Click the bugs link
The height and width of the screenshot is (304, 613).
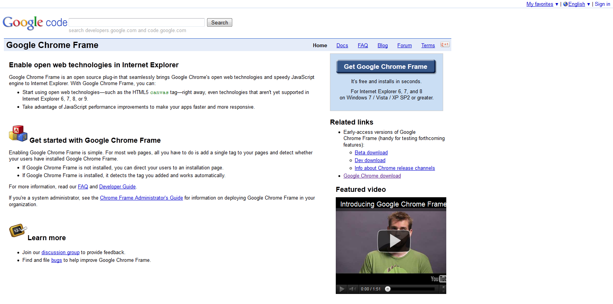tap(57, 260)
